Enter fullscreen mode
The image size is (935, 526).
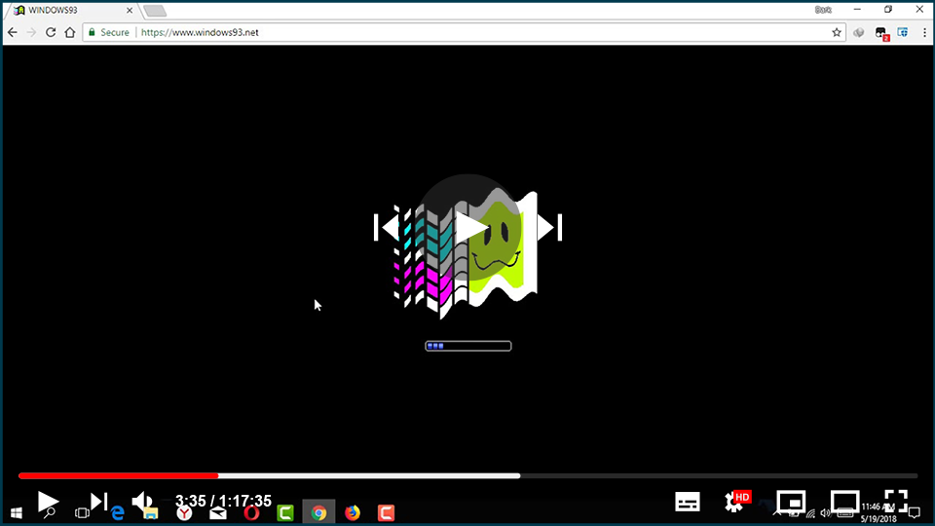tap(895, 501)
